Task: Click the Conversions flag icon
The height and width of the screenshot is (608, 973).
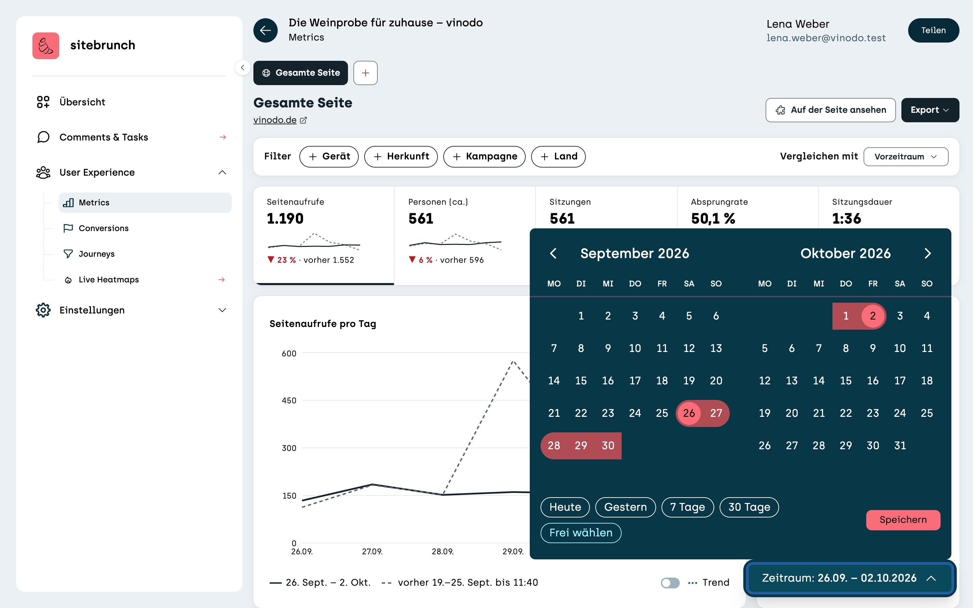Action: pyautogui.click(x=68, y=228)
